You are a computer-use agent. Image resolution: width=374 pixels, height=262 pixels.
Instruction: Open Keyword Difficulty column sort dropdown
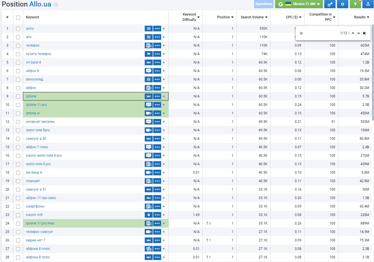tap(198, 17)
